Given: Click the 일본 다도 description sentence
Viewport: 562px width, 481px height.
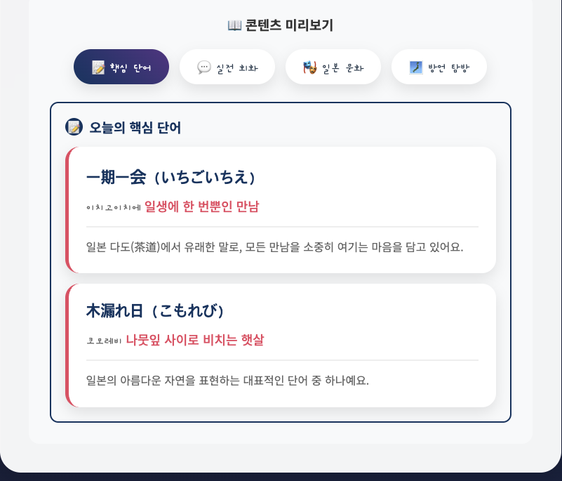Looking at the screenshot, I should (x=274, y=247).
